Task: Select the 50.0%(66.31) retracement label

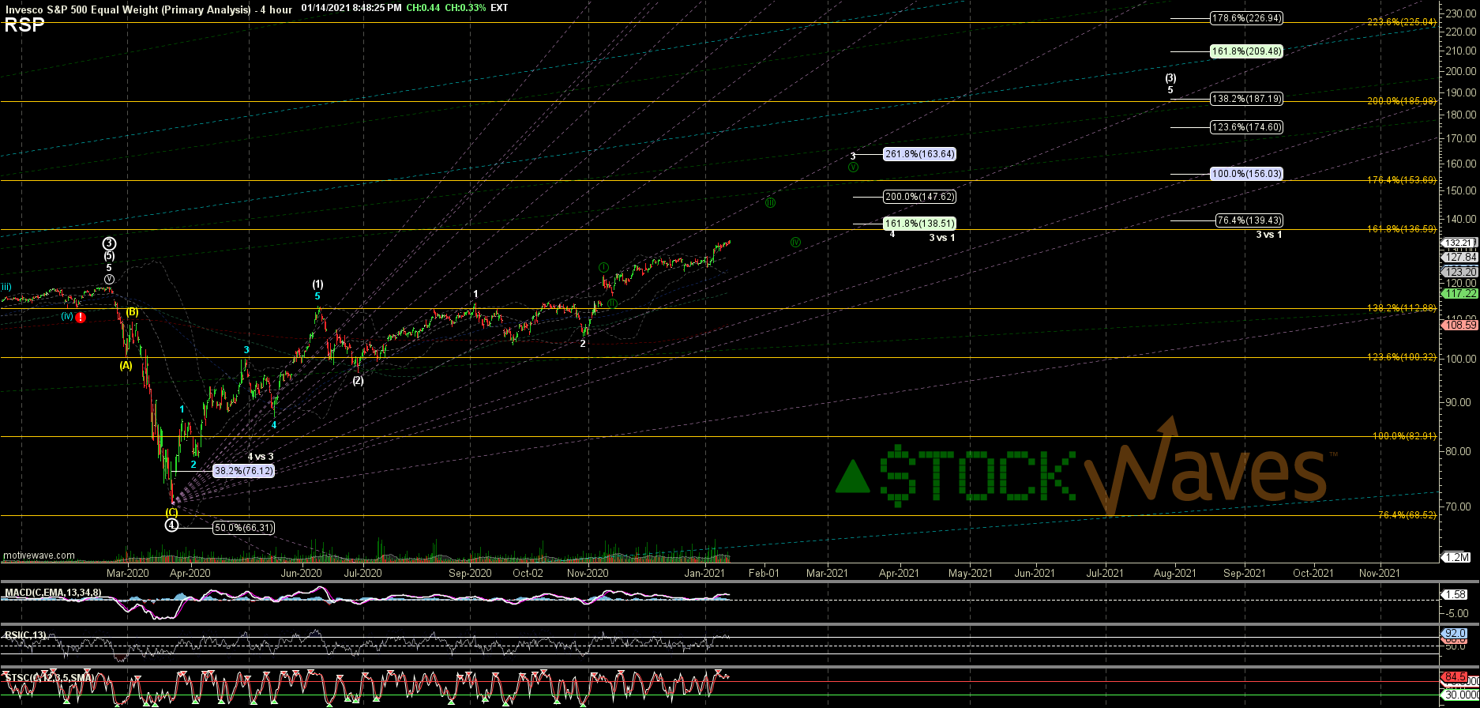Action: tap(243, 528)
